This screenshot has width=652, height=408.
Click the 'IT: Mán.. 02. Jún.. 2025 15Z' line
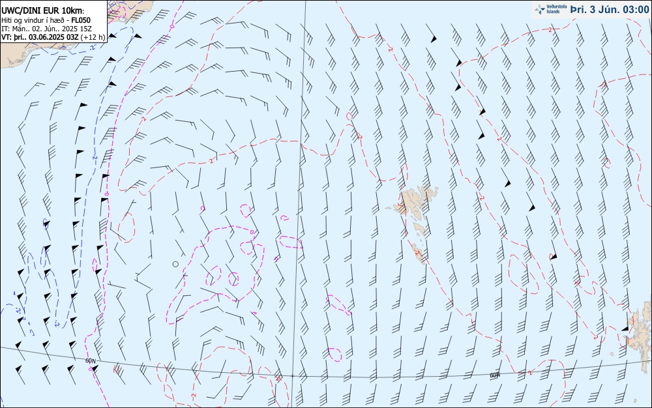coord(46,29)
